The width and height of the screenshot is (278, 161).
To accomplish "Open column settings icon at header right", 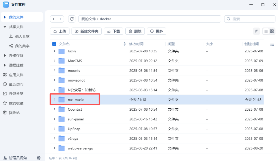I will (x=272, y=44).
